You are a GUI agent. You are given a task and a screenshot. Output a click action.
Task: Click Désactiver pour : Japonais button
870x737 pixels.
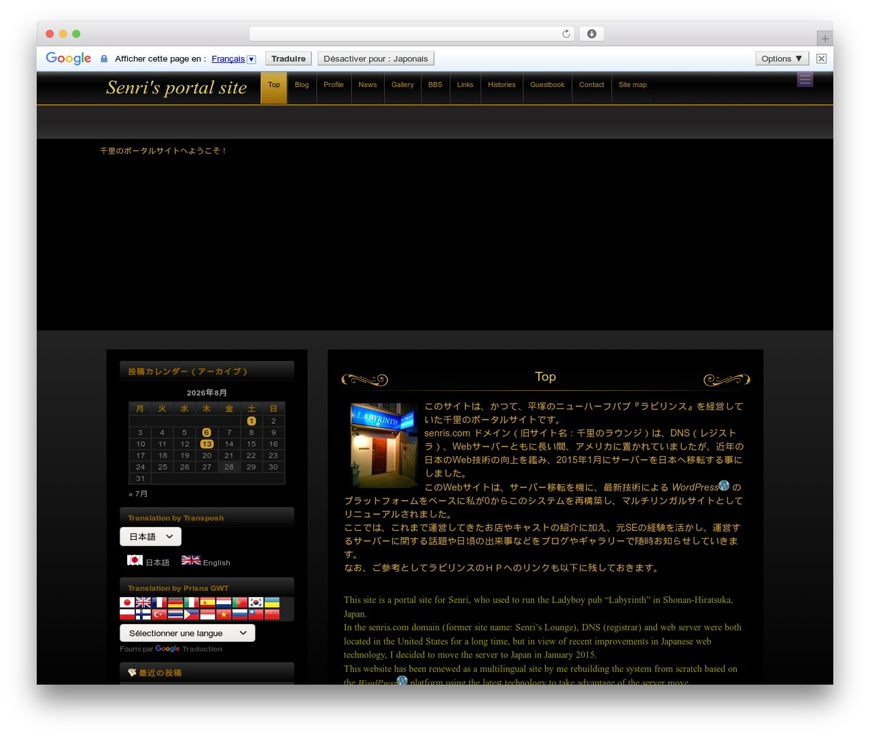tap(376, 58)
